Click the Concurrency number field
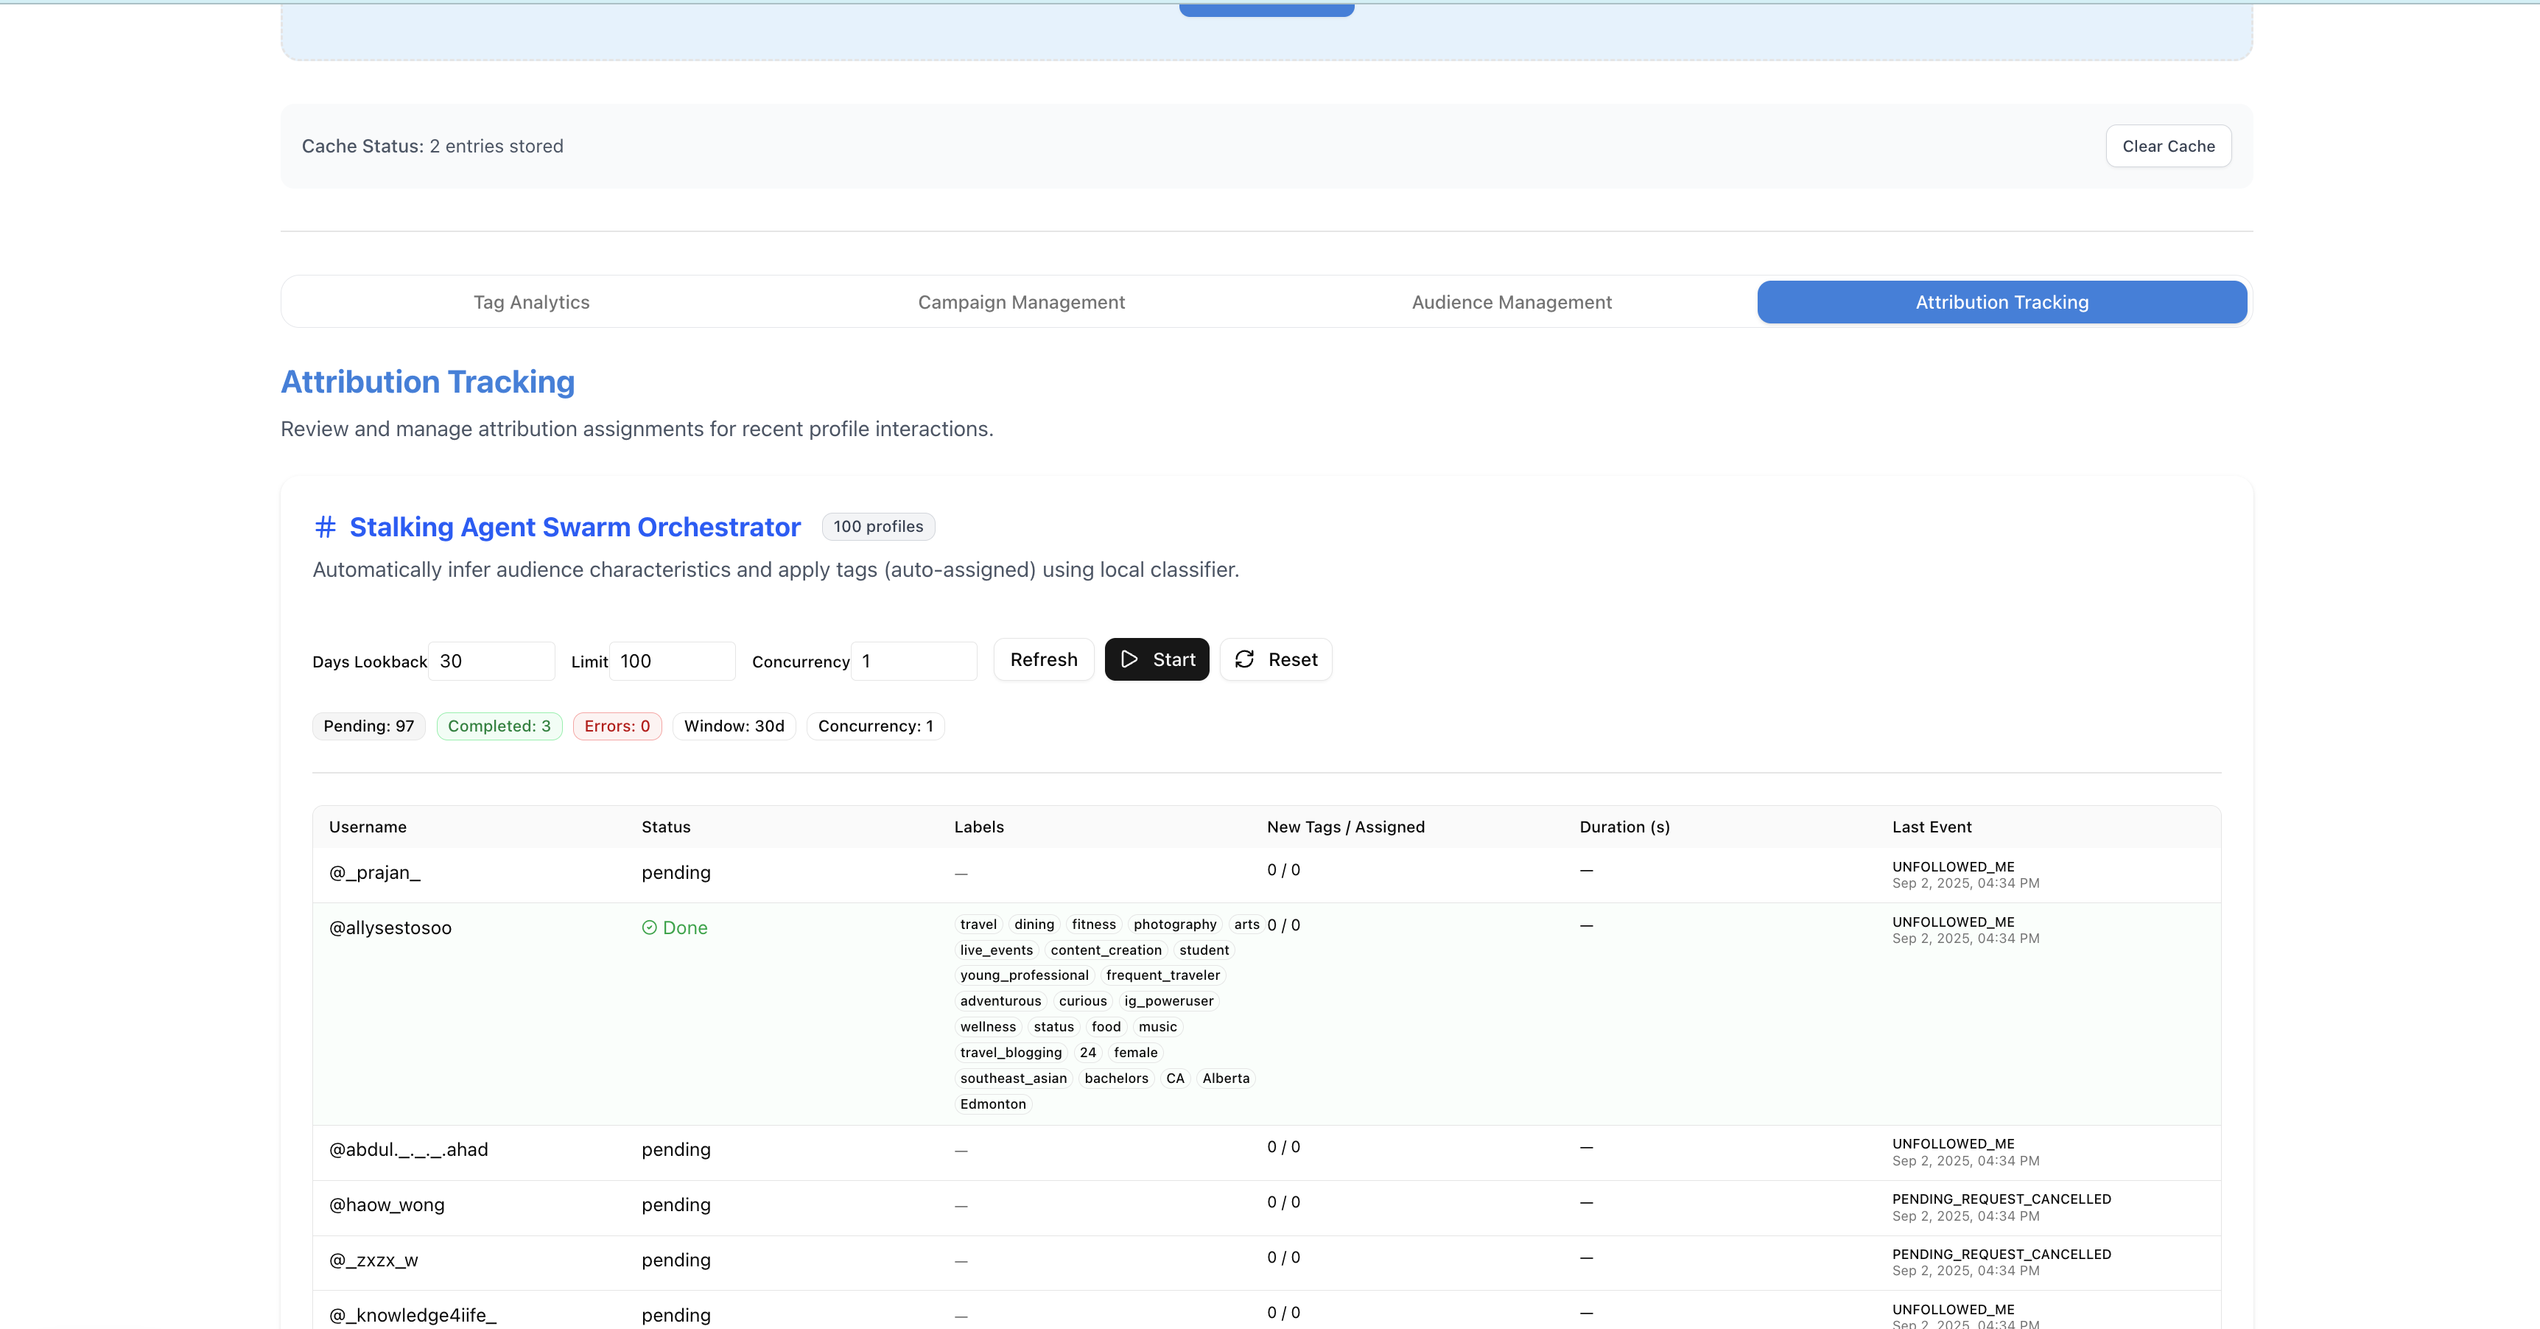The image size is (2540, 1329). click(x=913, y=662)
